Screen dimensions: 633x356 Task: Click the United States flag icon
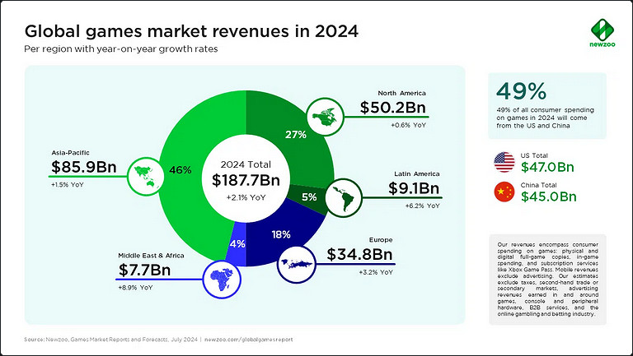[503, 163]
